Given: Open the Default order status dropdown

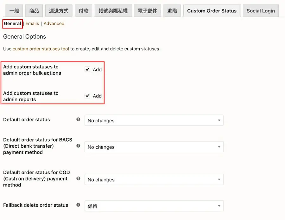Looking at the screenshot, I should click(154, 120).
